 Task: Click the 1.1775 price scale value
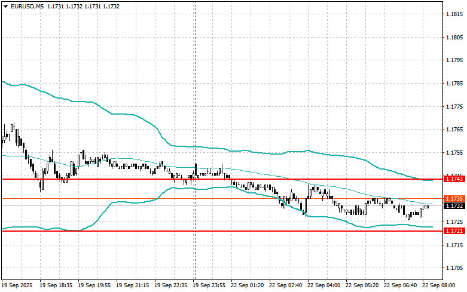(x=454, y=106)
